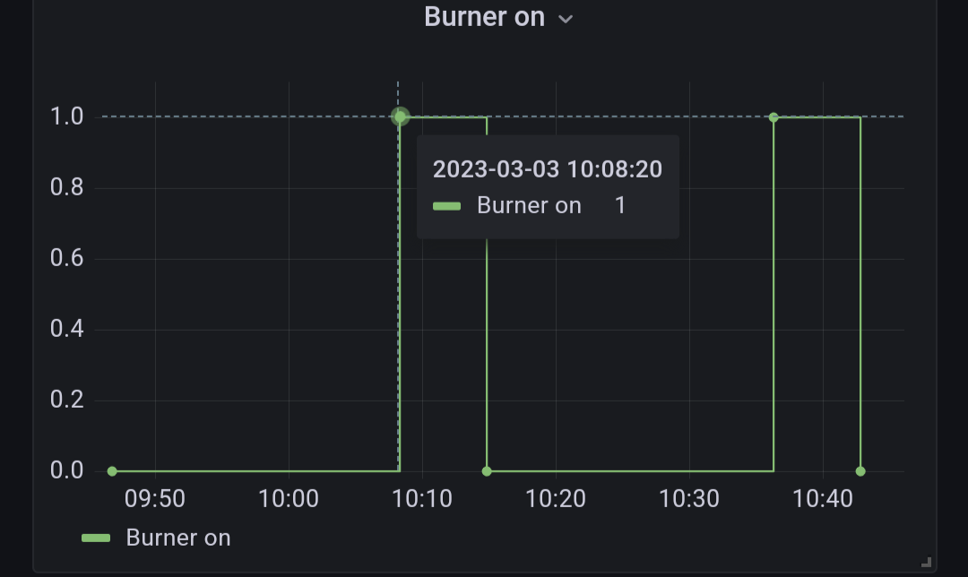
Task: Click the rightmost data point near 10:43
Action: [x=860, y=469]
